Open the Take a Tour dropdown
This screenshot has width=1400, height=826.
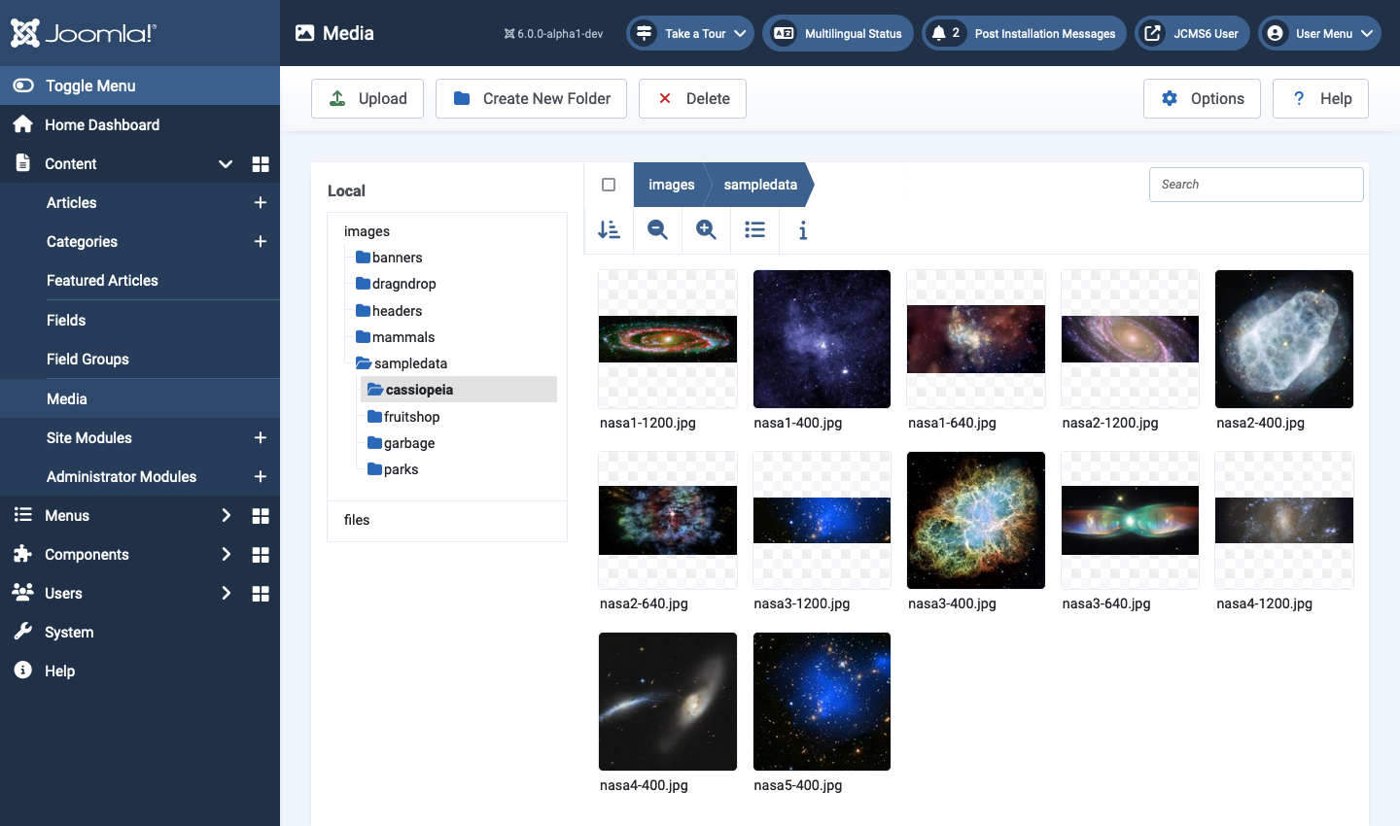[x=689, y=32]
